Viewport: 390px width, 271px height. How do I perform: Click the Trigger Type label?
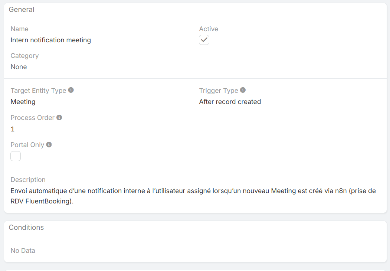219,91
